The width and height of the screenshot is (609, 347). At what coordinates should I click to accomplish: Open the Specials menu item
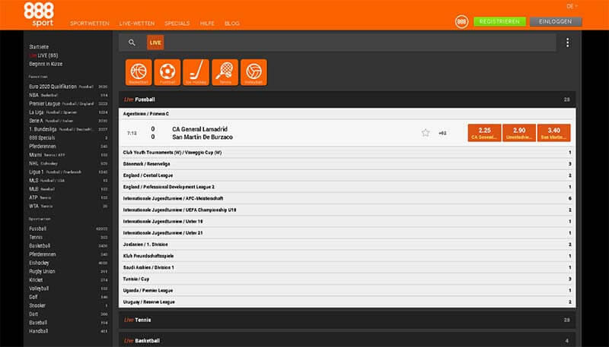click(177, 24)
